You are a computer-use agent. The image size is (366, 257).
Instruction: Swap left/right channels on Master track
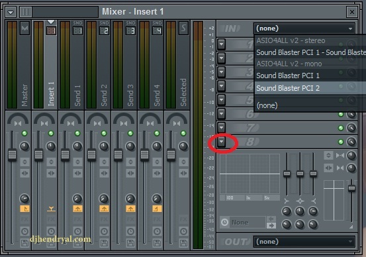point(24,173)
